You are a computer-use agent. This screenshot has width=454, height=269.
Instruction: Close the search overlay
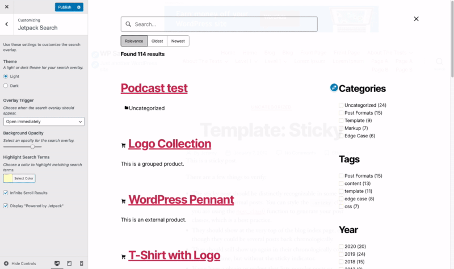point(416,19)
